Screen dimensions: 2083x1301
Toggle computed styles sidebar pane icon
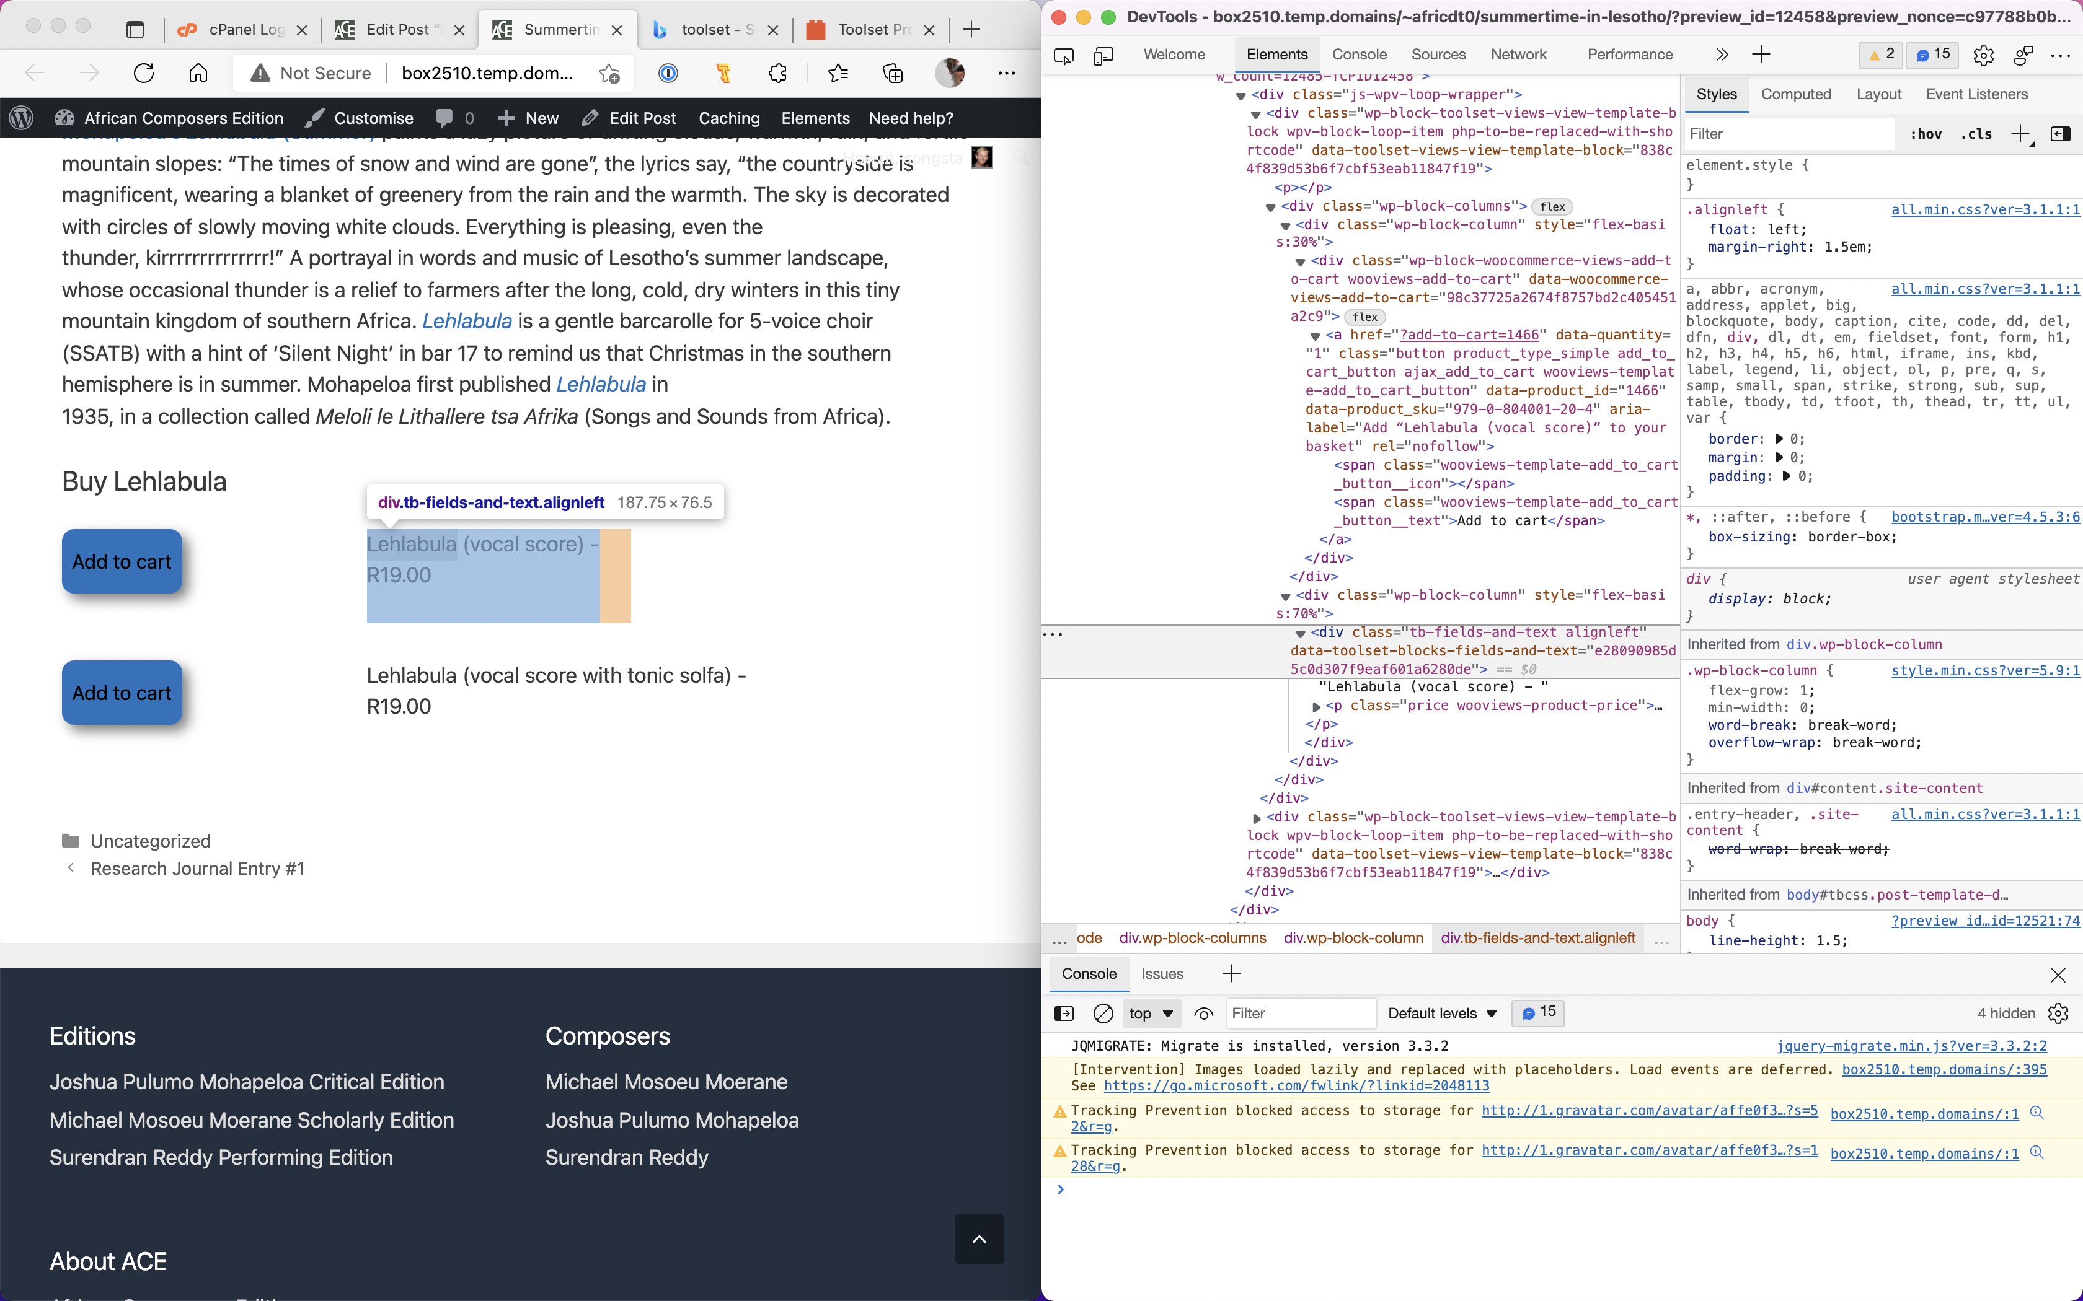pos(2061,134)
